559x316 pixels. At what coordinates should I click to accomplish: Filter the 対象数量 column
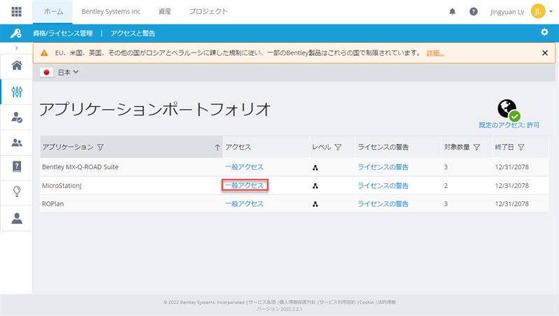pyautogui.click(x=476, y=147)
